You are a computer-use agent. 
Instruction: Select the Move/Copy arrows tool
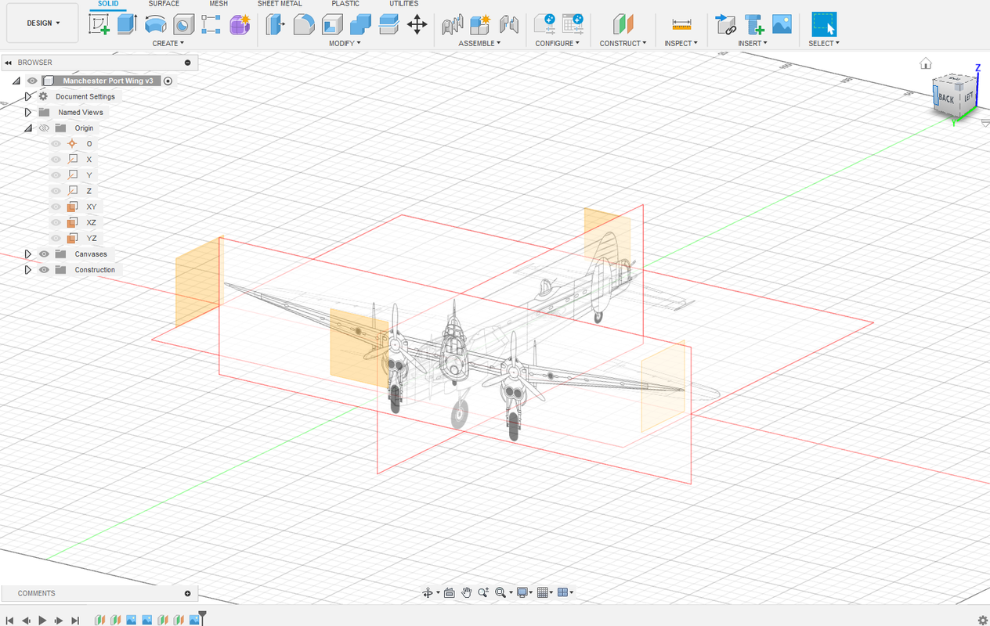pyautogui.click(x=417, y=24)
